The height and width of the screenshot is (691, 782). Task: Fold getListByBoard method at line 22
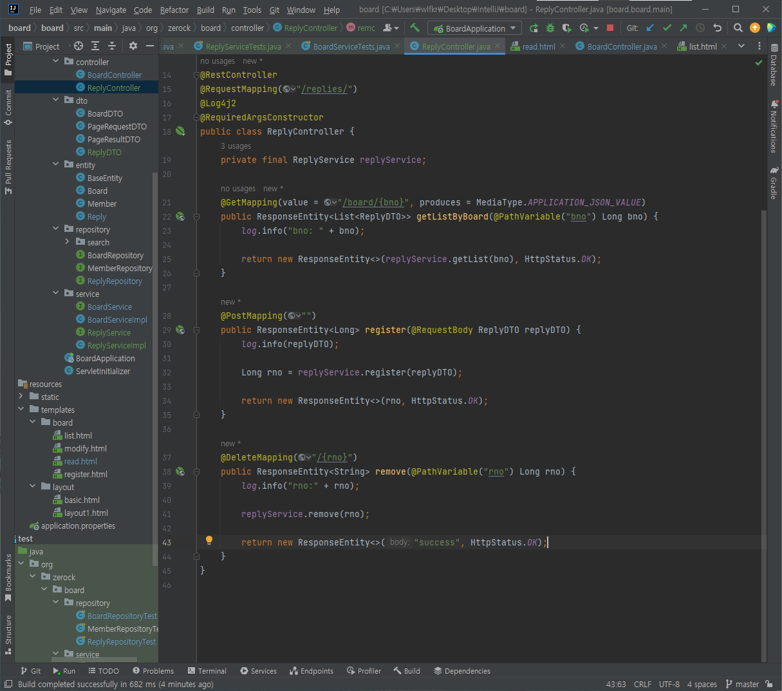[196, 216]
